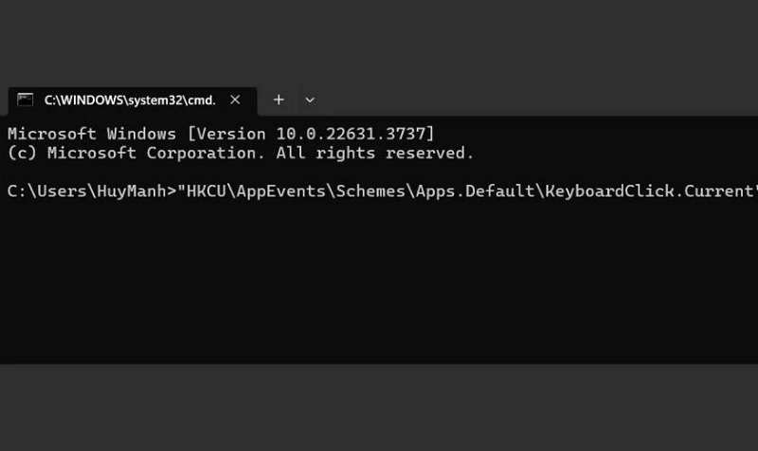Click KeyboardClick.Current at the end of the command
The width and height of the screenshot is (758, 451).
click(650, 191)
